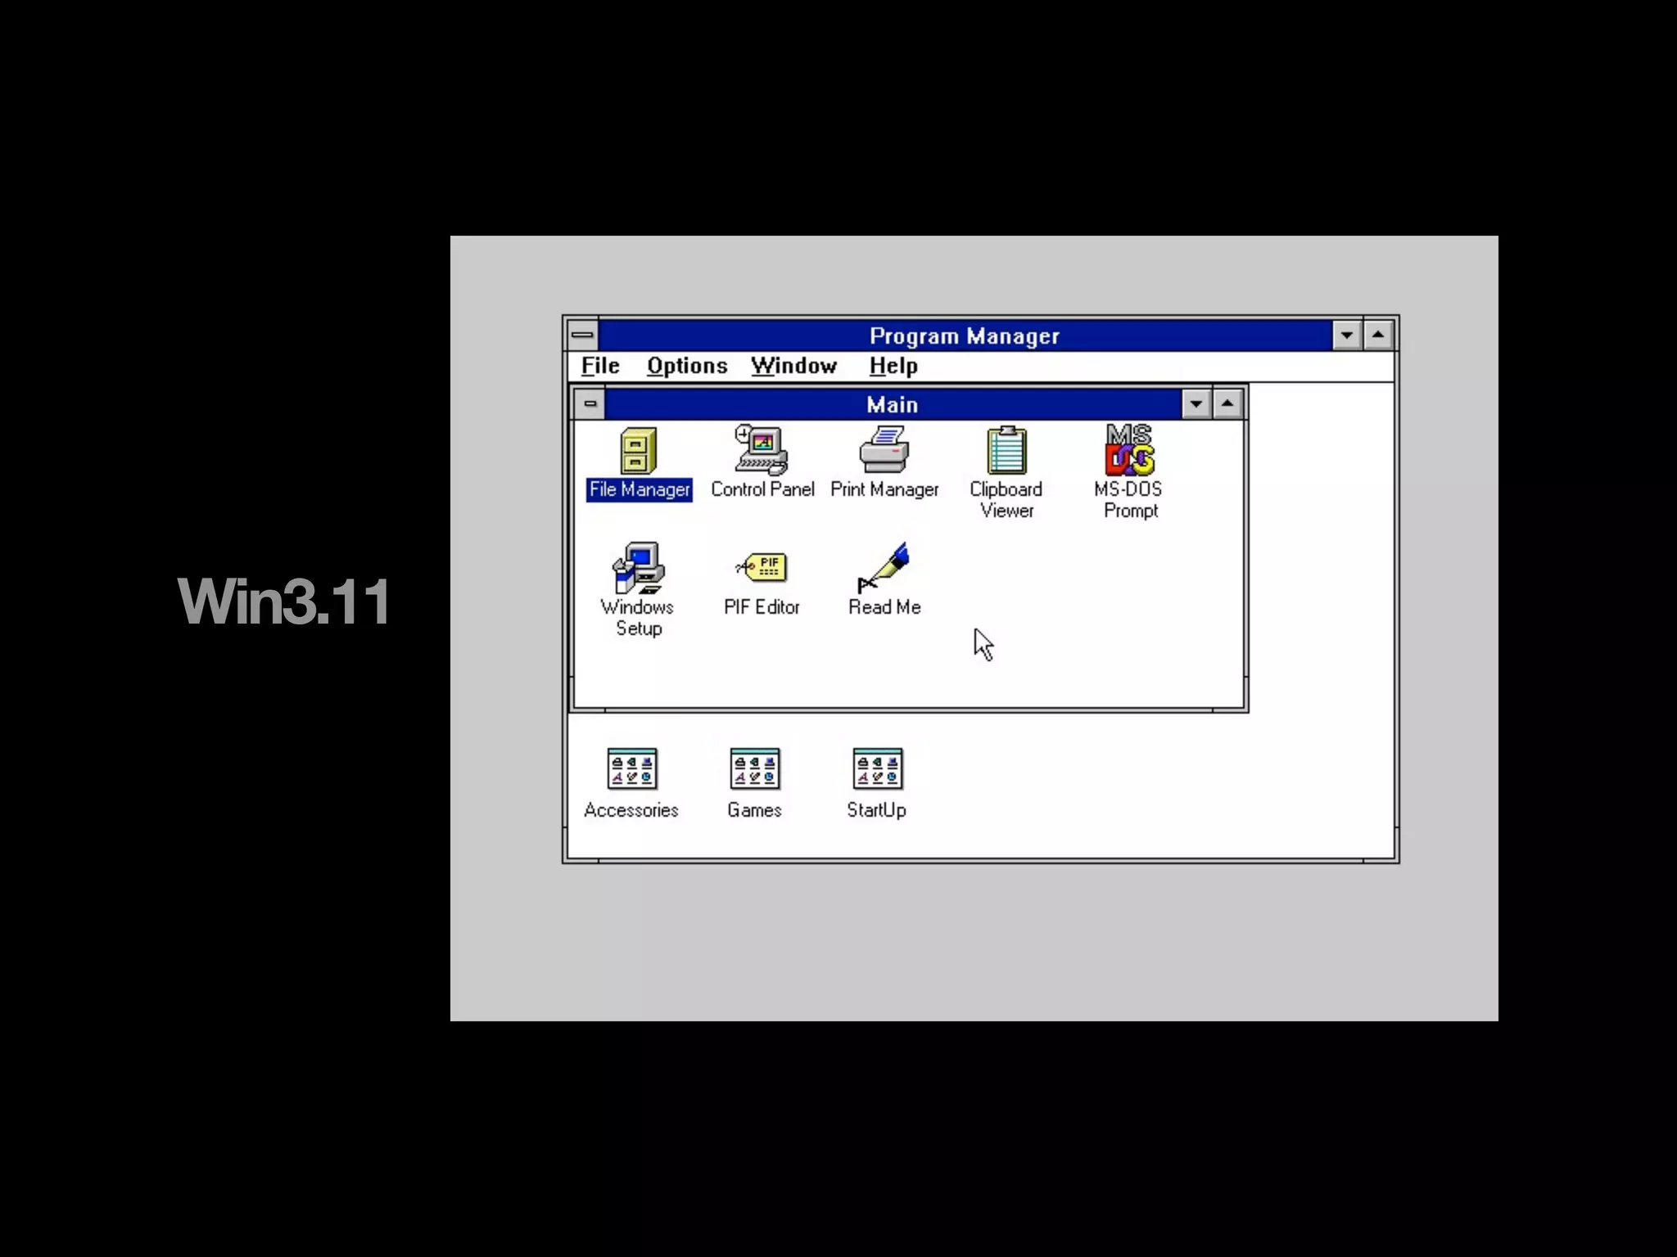The height and width of the screenshot is (1257, 1677).
Task: Click the Main window title bar
Action: (x=893, y=404)
